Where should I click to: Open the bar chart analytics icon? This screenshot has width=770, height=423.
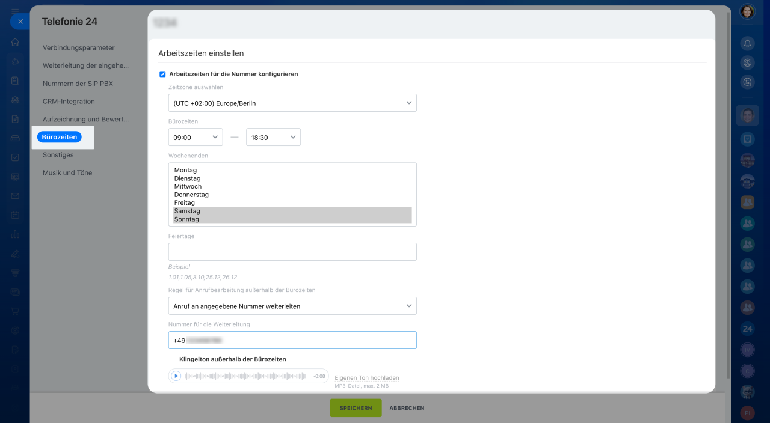[x=16, y=234]
